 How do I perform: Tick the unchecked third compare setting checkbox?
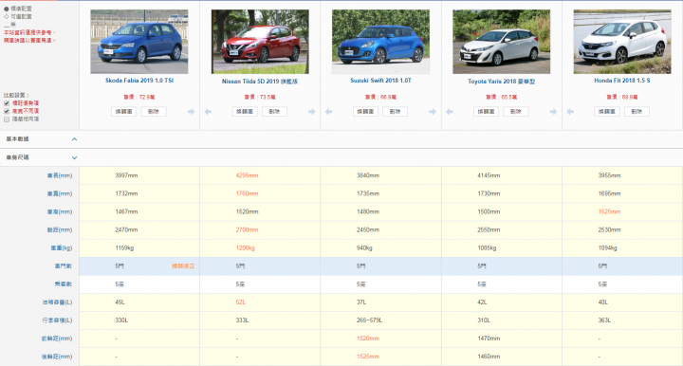pos(7,119)
